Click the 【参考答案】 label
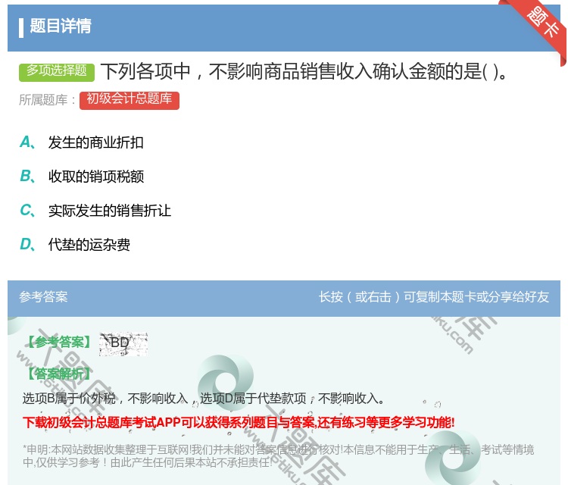Screen dimensions: 568x485 (59, 343)
